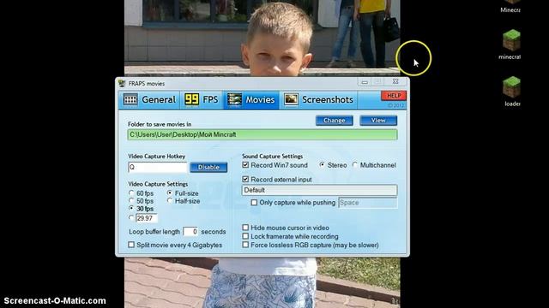Click the loop buffer length field
This screenshot has height=308, width=549.
click(x=190, y=232)
